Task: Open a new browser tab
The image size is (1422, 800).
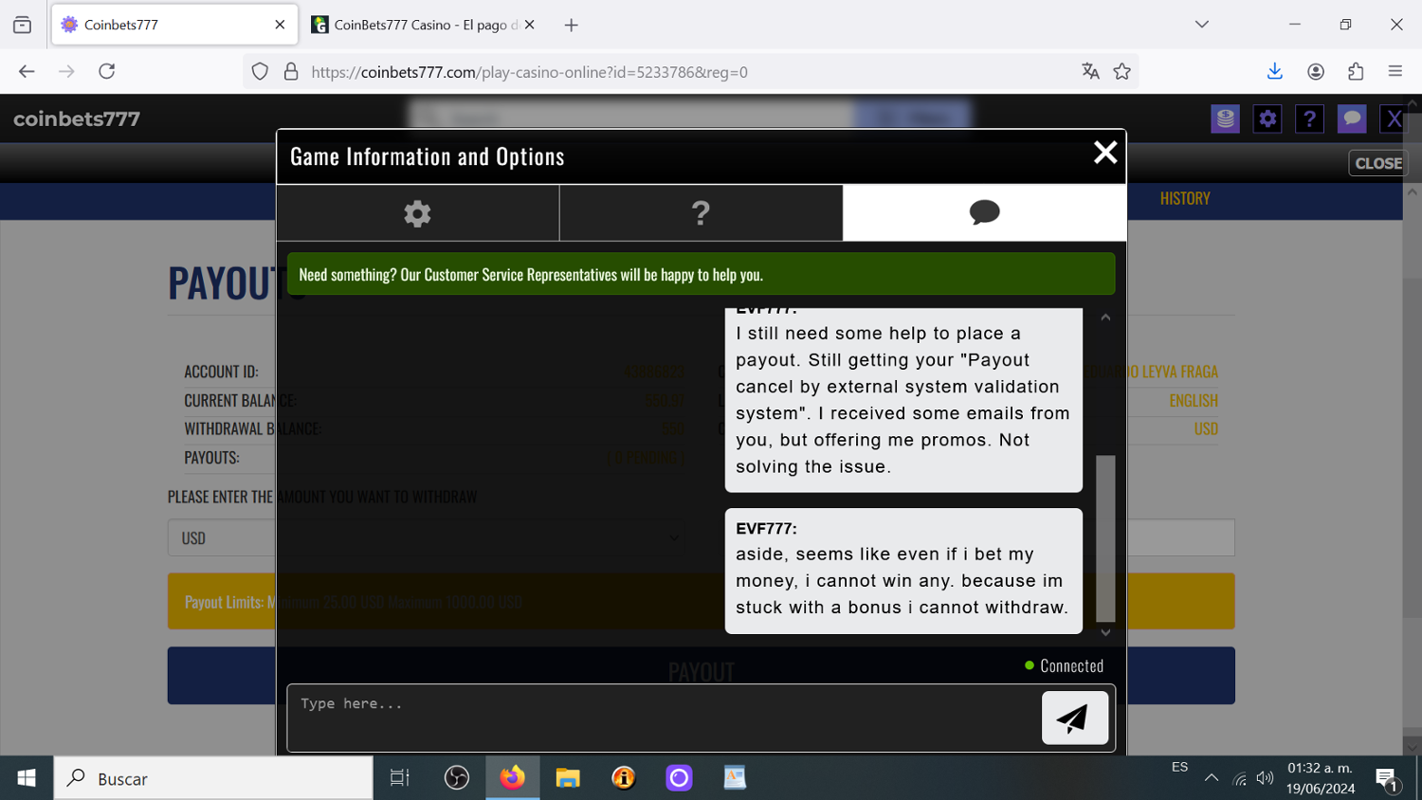Action: (x=571, y=25)
